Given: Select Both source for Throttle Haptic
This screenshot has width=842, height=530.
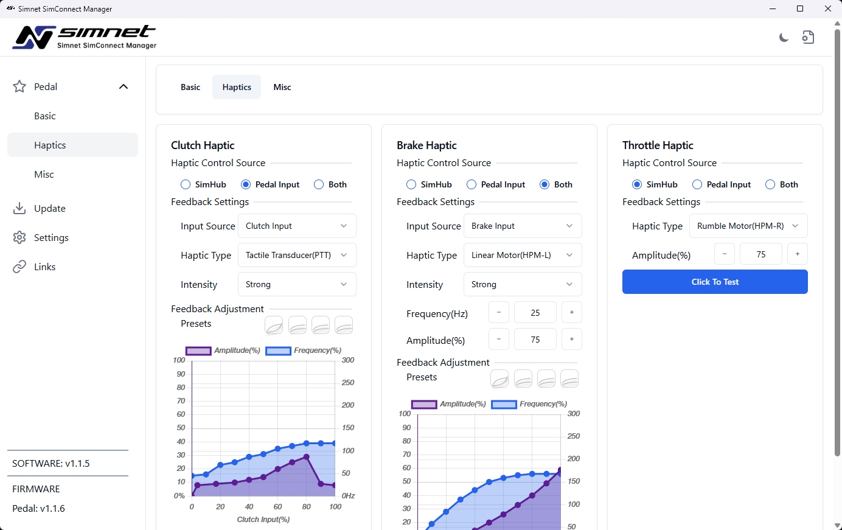Looking at the screenshot, I should click(x=770, y=184).
